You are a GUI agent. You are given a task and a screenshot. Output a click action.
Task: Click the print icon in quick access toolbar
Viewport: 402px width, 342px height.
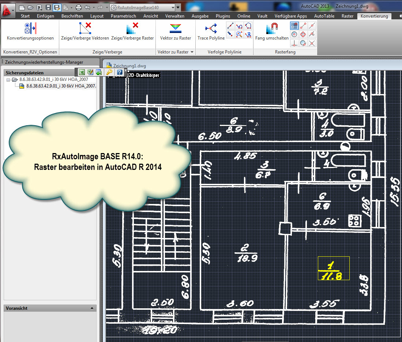pyautogui.click(x=78, y=7)
